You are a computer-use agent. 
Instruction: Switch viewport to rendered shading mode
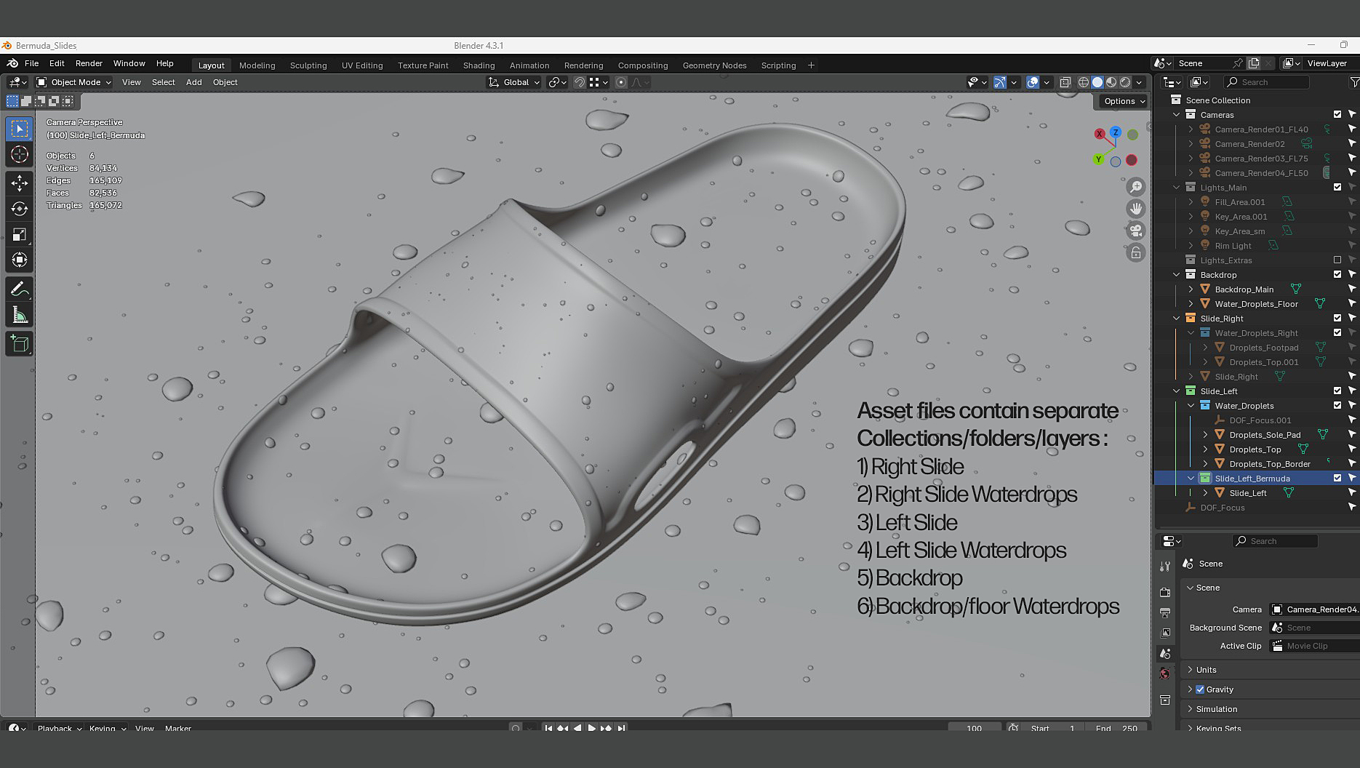1124,81
